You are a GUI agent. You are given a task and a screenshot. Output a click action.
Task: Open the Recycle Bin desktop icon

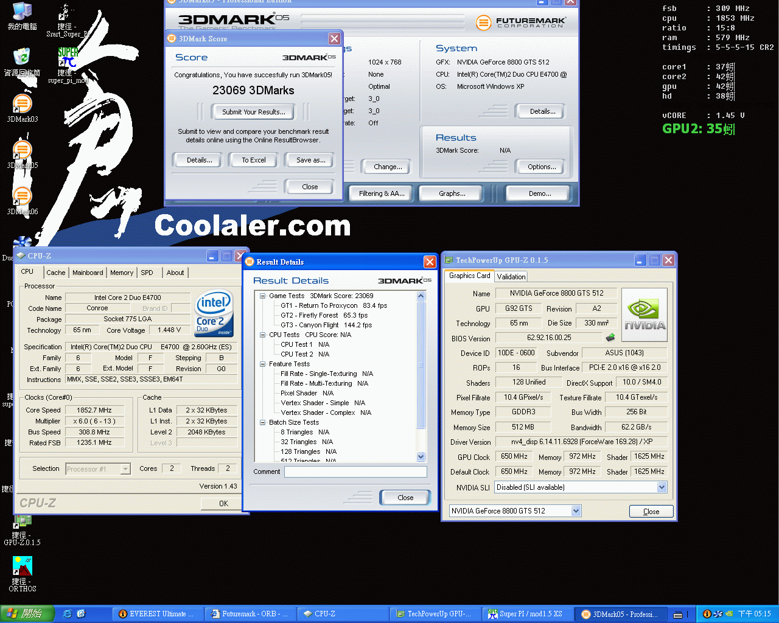[x=23, y=63]
